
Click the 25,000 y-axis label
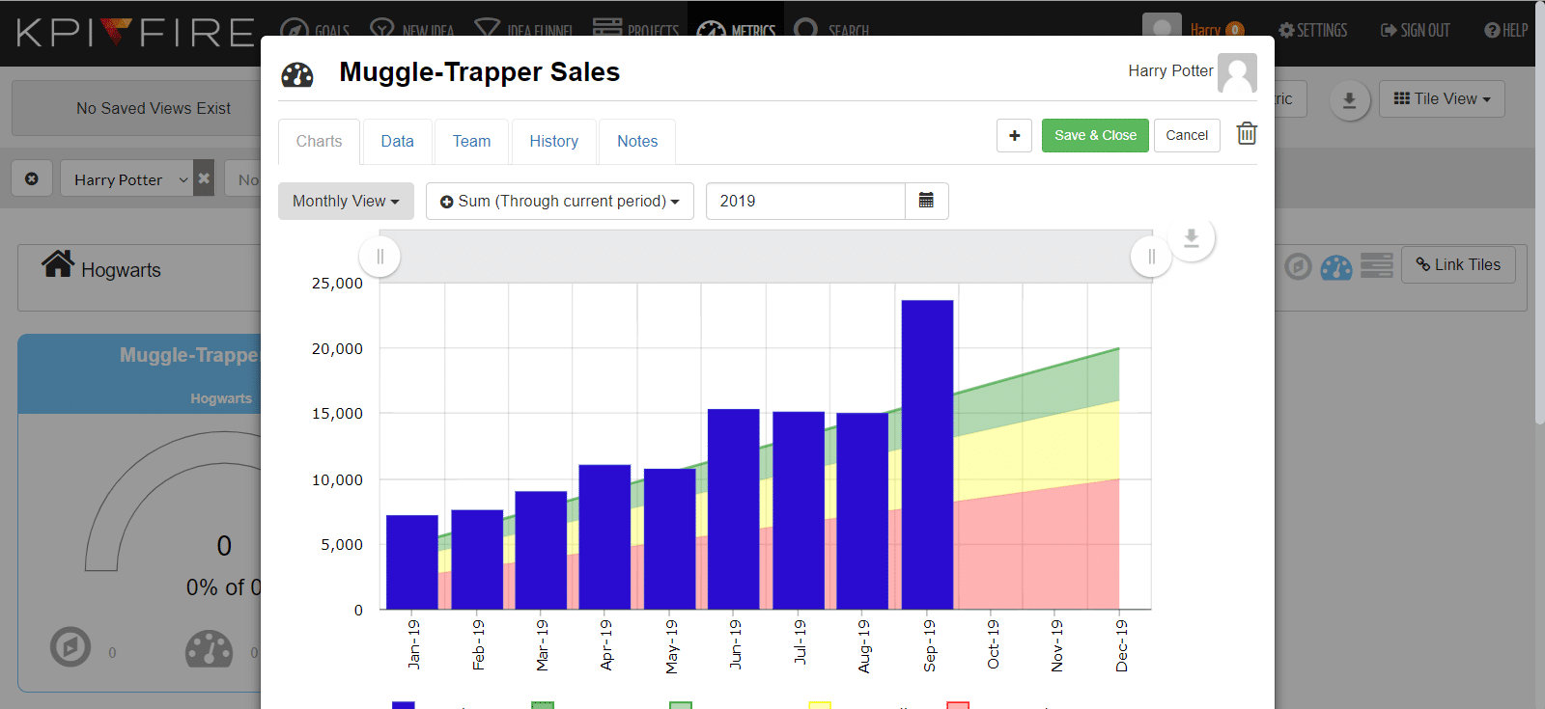coord(337,283)
